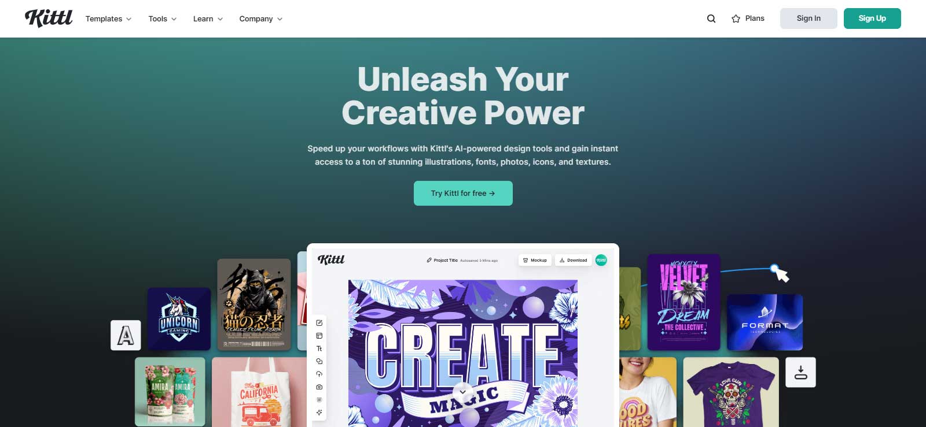Click the star icon beside Plans
The height and width of the screenshot is (427, 926).
click(x=736, y=18)
